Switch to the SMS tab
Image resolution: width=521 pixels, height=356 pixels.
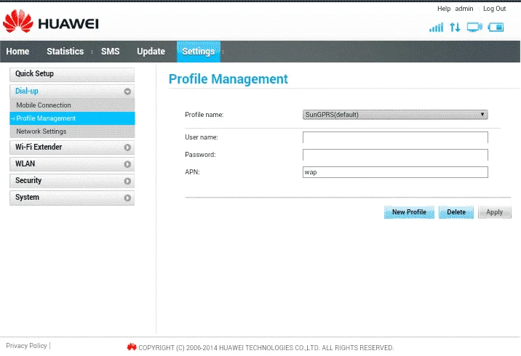(111, 52)
